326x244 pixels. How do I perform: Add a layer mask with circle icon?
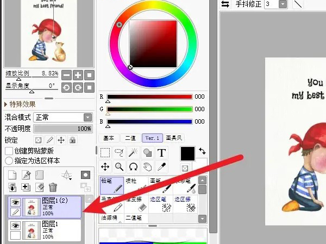click(85, 175)
